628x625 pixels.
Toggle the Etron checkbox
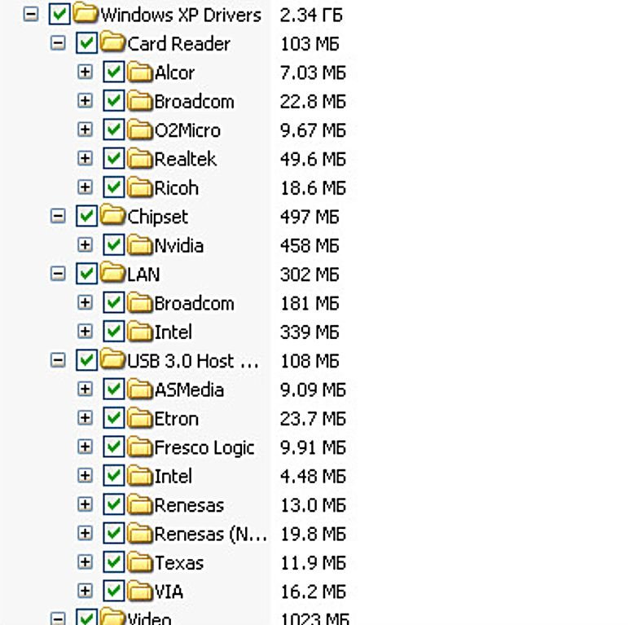tap(114, 418)
